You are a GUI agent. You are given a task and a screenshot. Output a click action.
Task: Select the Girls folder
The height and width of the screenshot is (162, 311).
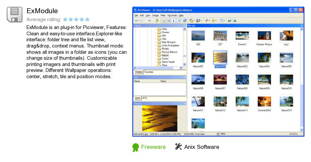click(162, 36)
